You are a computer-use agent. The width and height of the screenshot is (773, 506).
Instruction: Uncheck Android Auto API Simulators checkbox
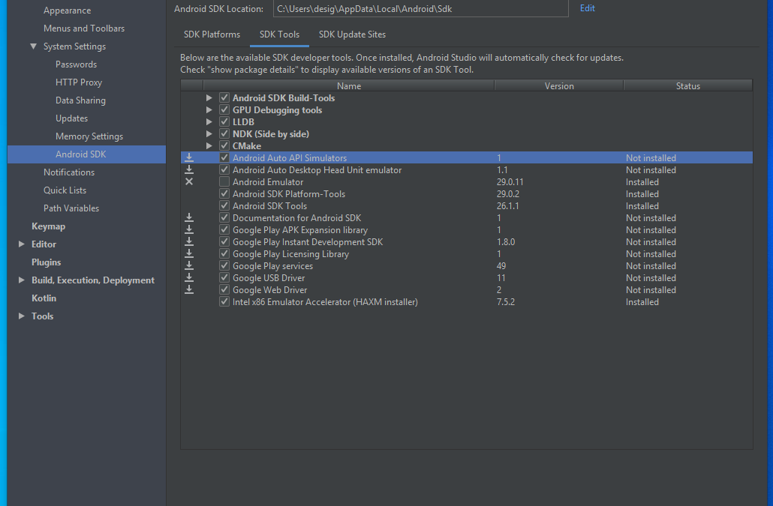coord(224,157)
